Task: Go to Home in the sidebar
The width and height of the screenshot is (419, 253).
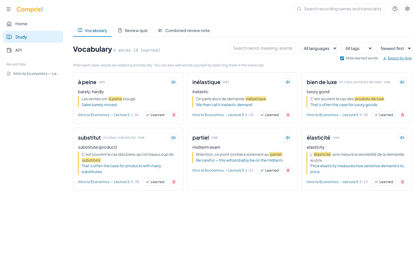Action: point(33,24)
